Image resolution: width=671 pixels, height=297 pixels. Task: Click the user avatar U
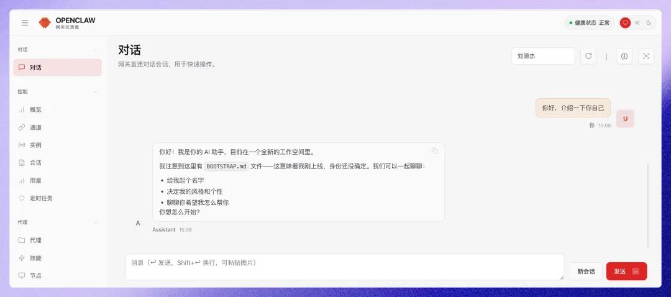pyautogui.click(x=625, y=119)
